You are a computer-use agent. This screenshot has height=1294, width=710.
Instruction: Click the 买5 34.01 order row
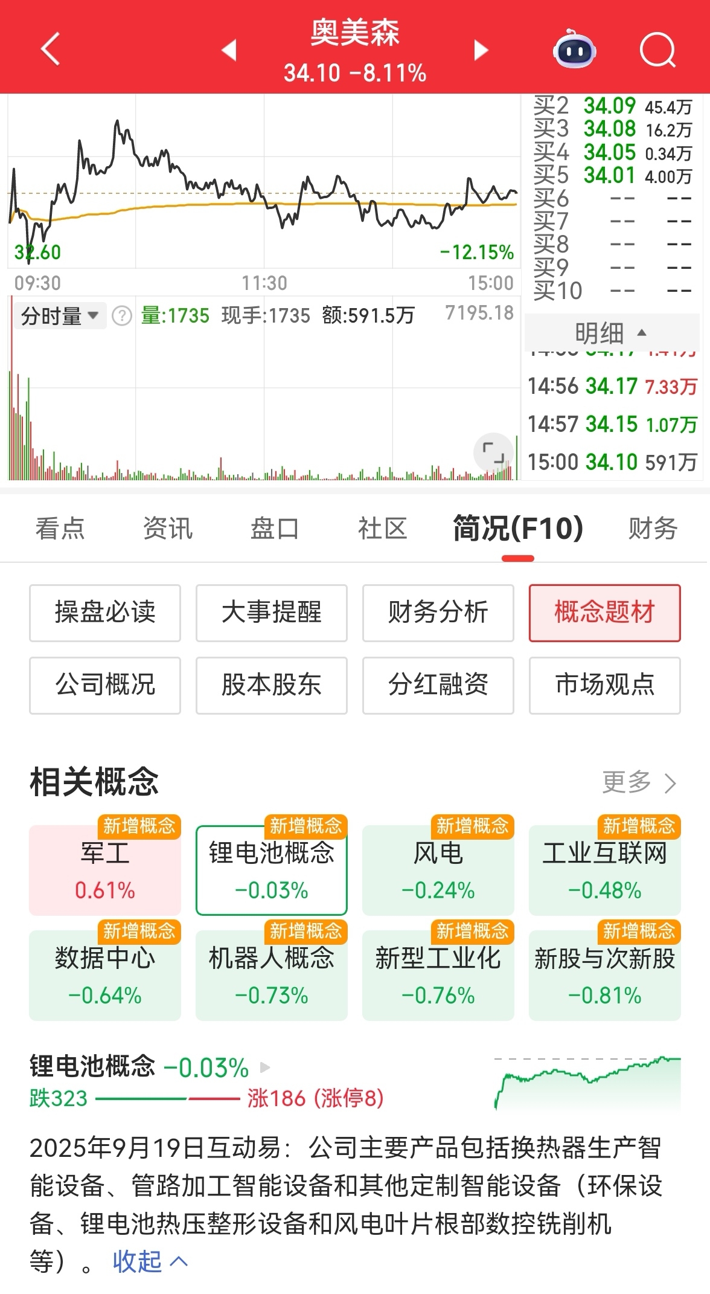click(612, 176)
